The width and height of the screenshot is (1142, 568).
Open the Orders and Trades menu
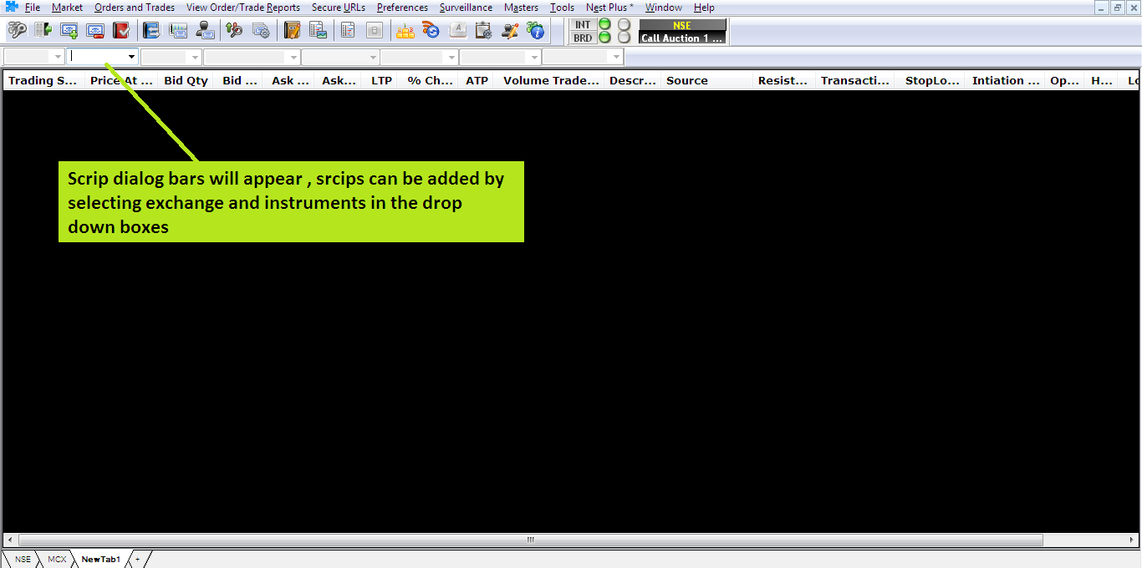click(135, 8)
